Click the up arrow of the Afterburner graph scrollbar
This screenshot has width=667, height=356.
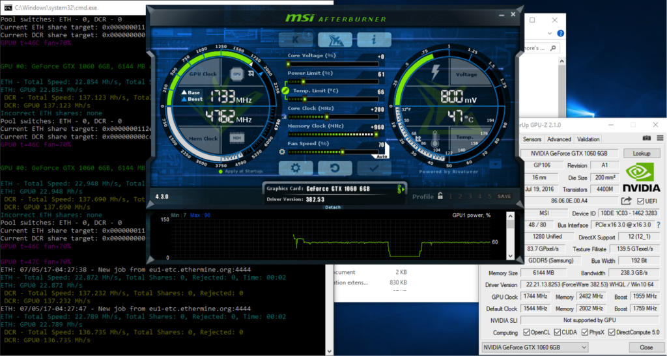(511, 216)
